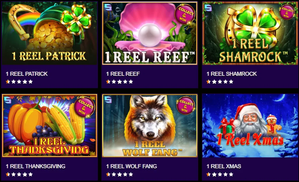Click the 1 REEL THANKSGIVING title link
This screenshot has height=182, width=299.
36,166
